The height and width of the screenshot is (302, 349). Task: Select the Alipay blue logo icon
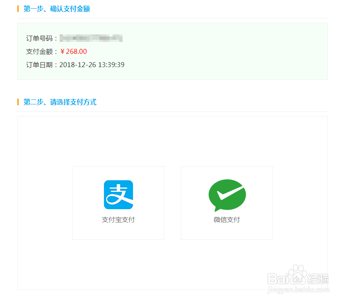point(118,195)
